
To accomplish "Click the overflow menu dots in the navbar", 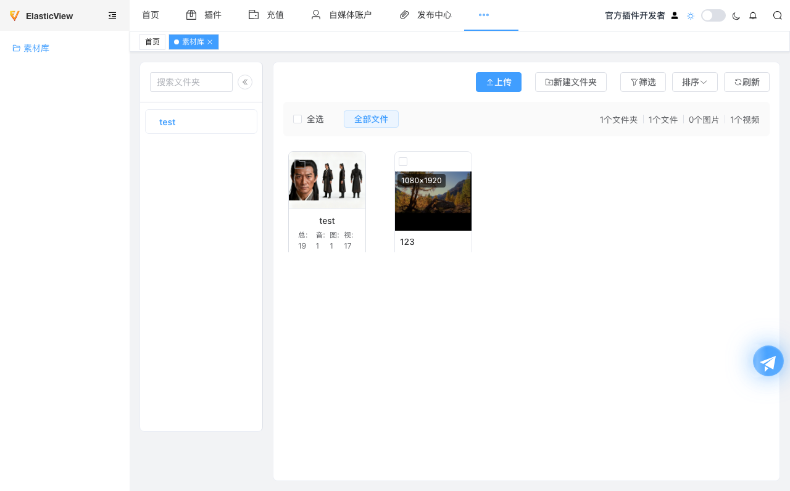I will (x=483, y=15).
